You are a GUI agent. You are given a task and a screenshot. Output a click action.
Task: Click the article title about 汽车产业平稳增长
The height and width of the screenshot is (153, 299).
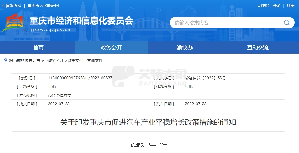pos(148,122)
